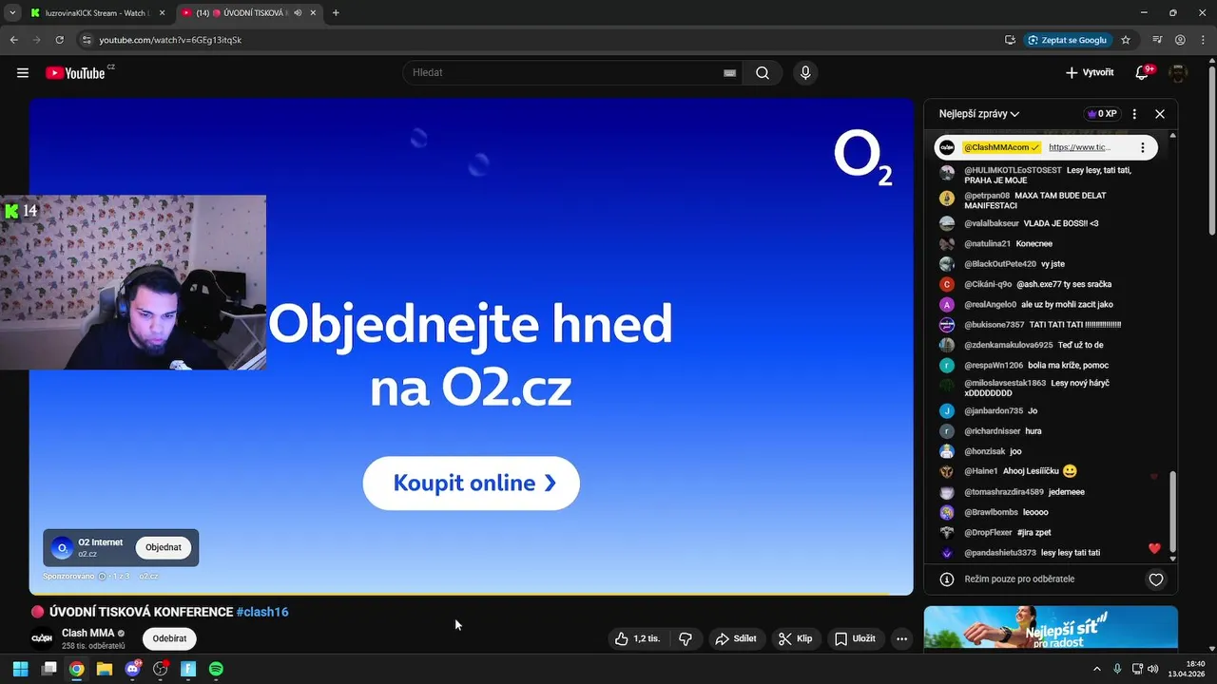Open the 0 XP points badge
The width and height of the screenshot is (1217, 684).
[x=1101, y=114]
